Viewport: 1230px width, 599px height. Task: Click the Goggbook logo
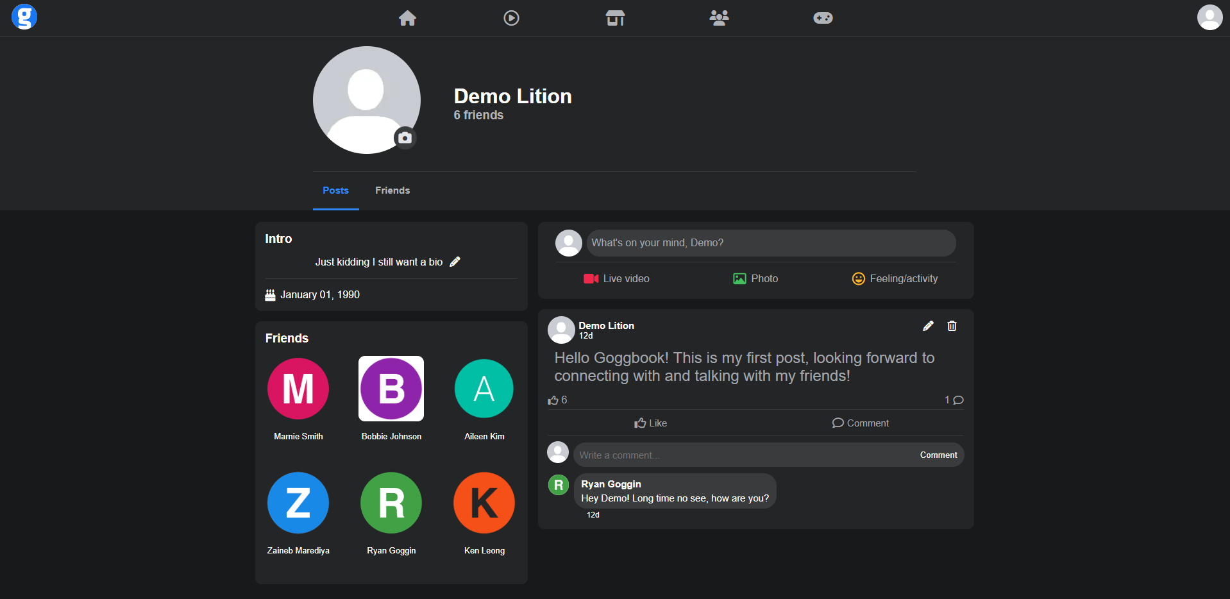pyautogui.click(x=24, y=17)
